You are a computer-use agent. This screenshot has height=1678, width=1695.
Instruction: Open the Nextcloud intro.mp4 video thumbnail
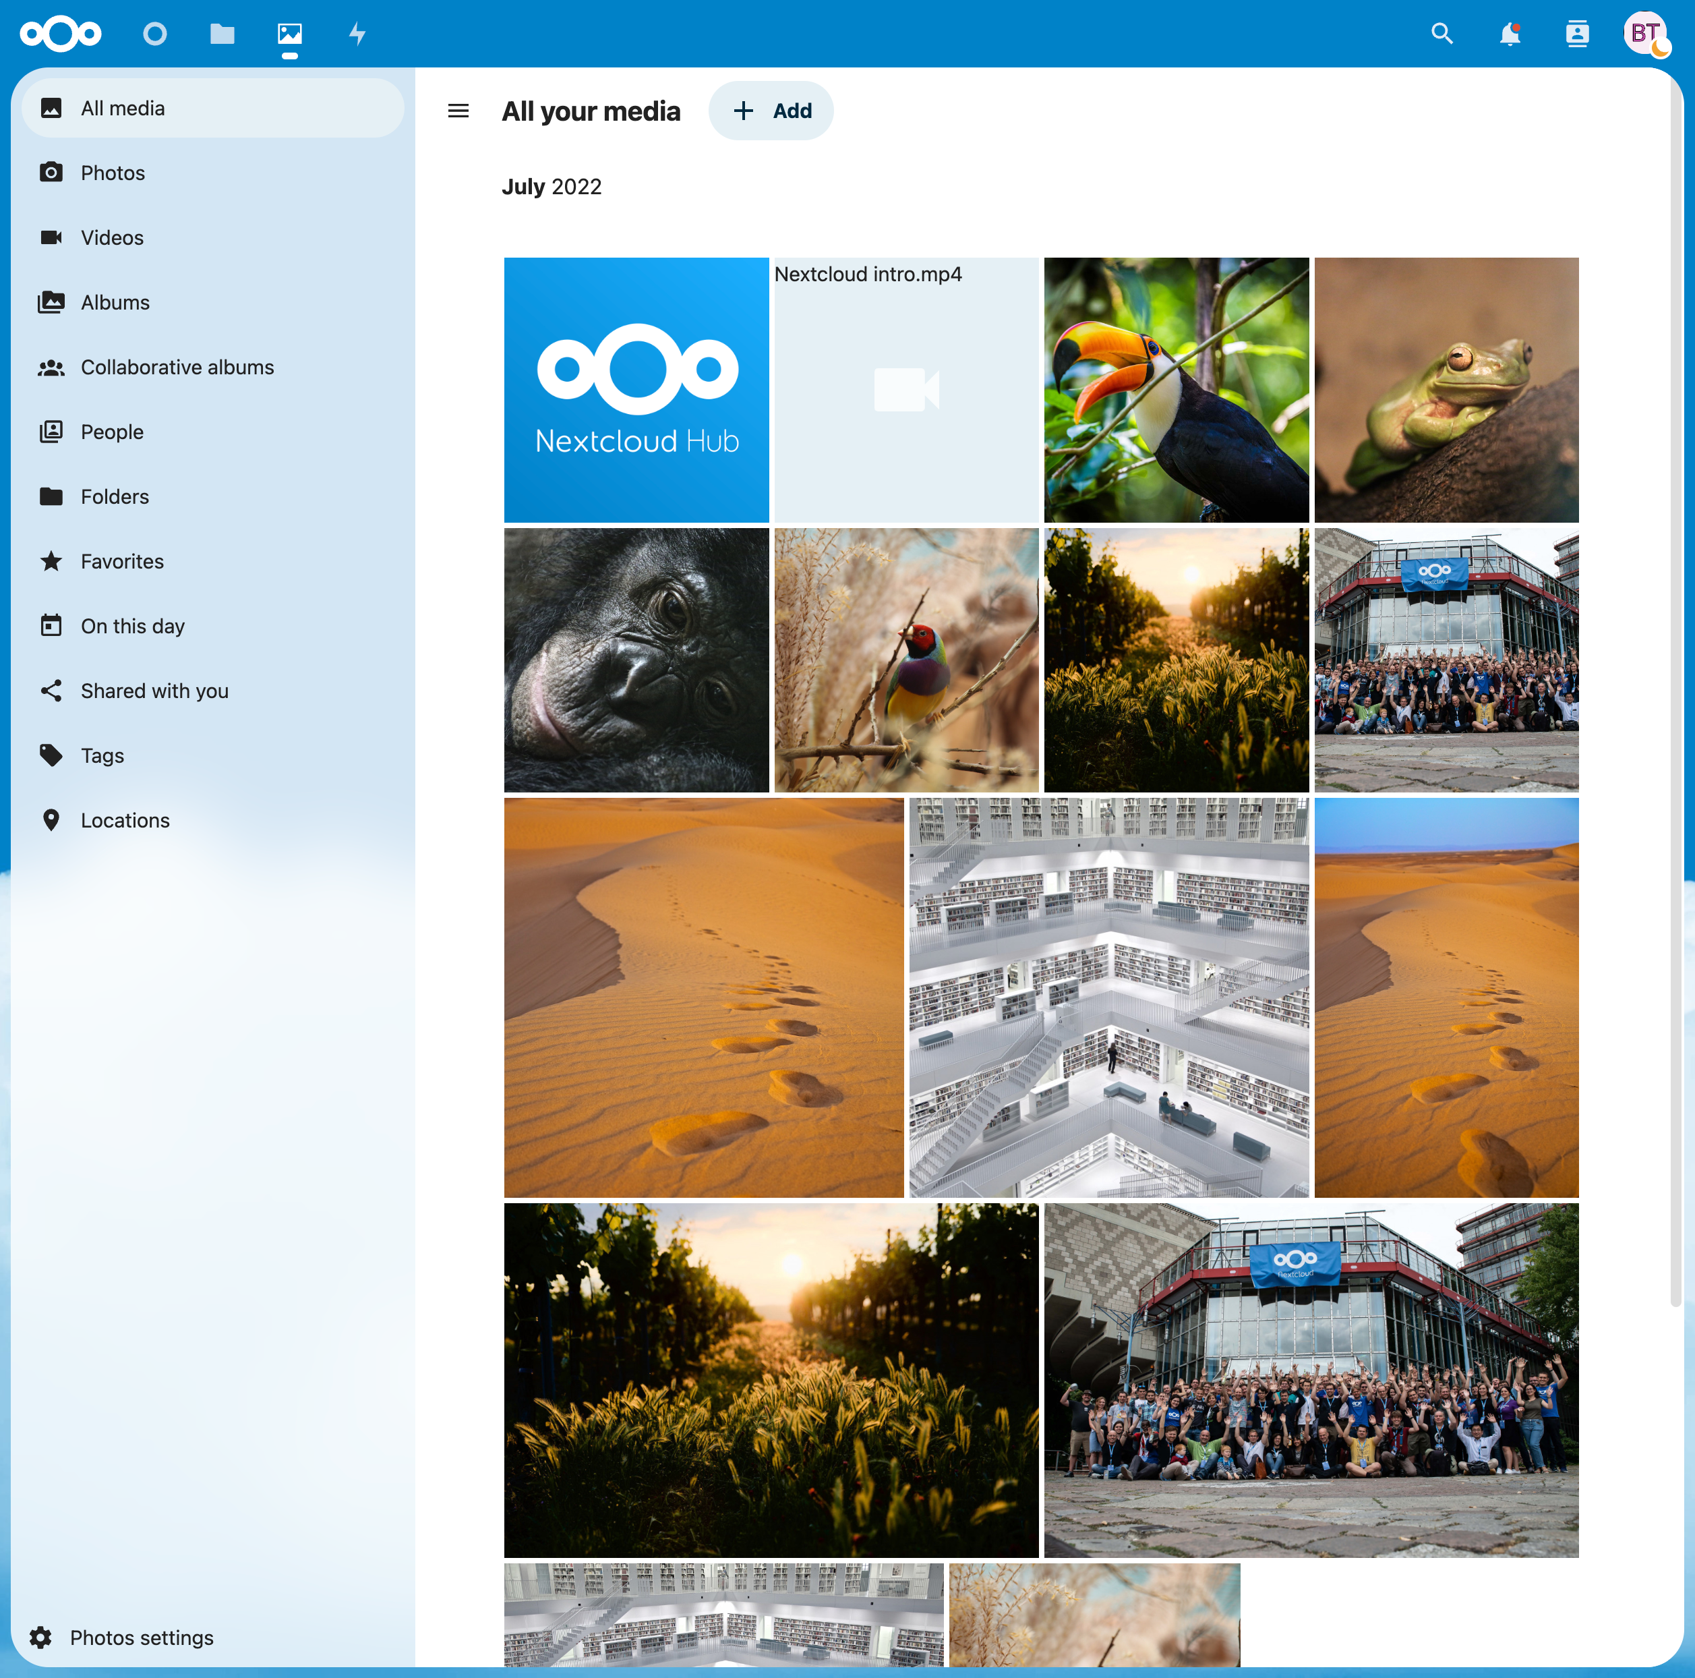click(906, 390)
